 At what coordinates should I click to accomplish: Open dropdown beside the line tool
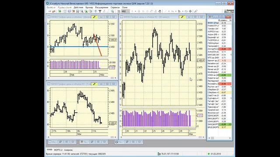tap(169, 11)
